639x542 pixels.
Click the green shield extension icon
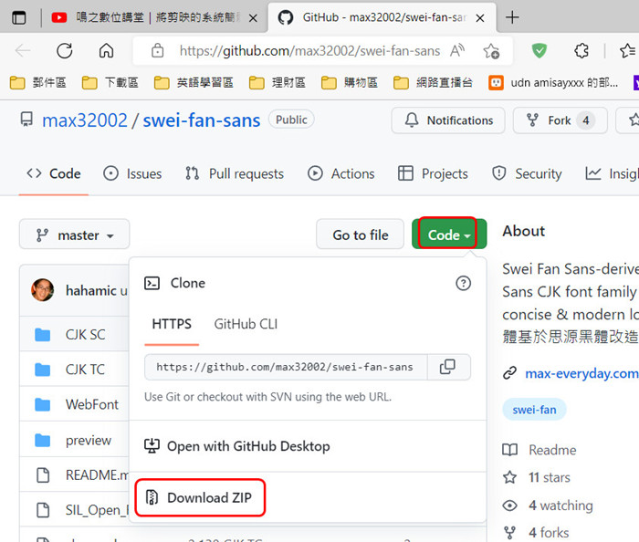coord(539,50)
